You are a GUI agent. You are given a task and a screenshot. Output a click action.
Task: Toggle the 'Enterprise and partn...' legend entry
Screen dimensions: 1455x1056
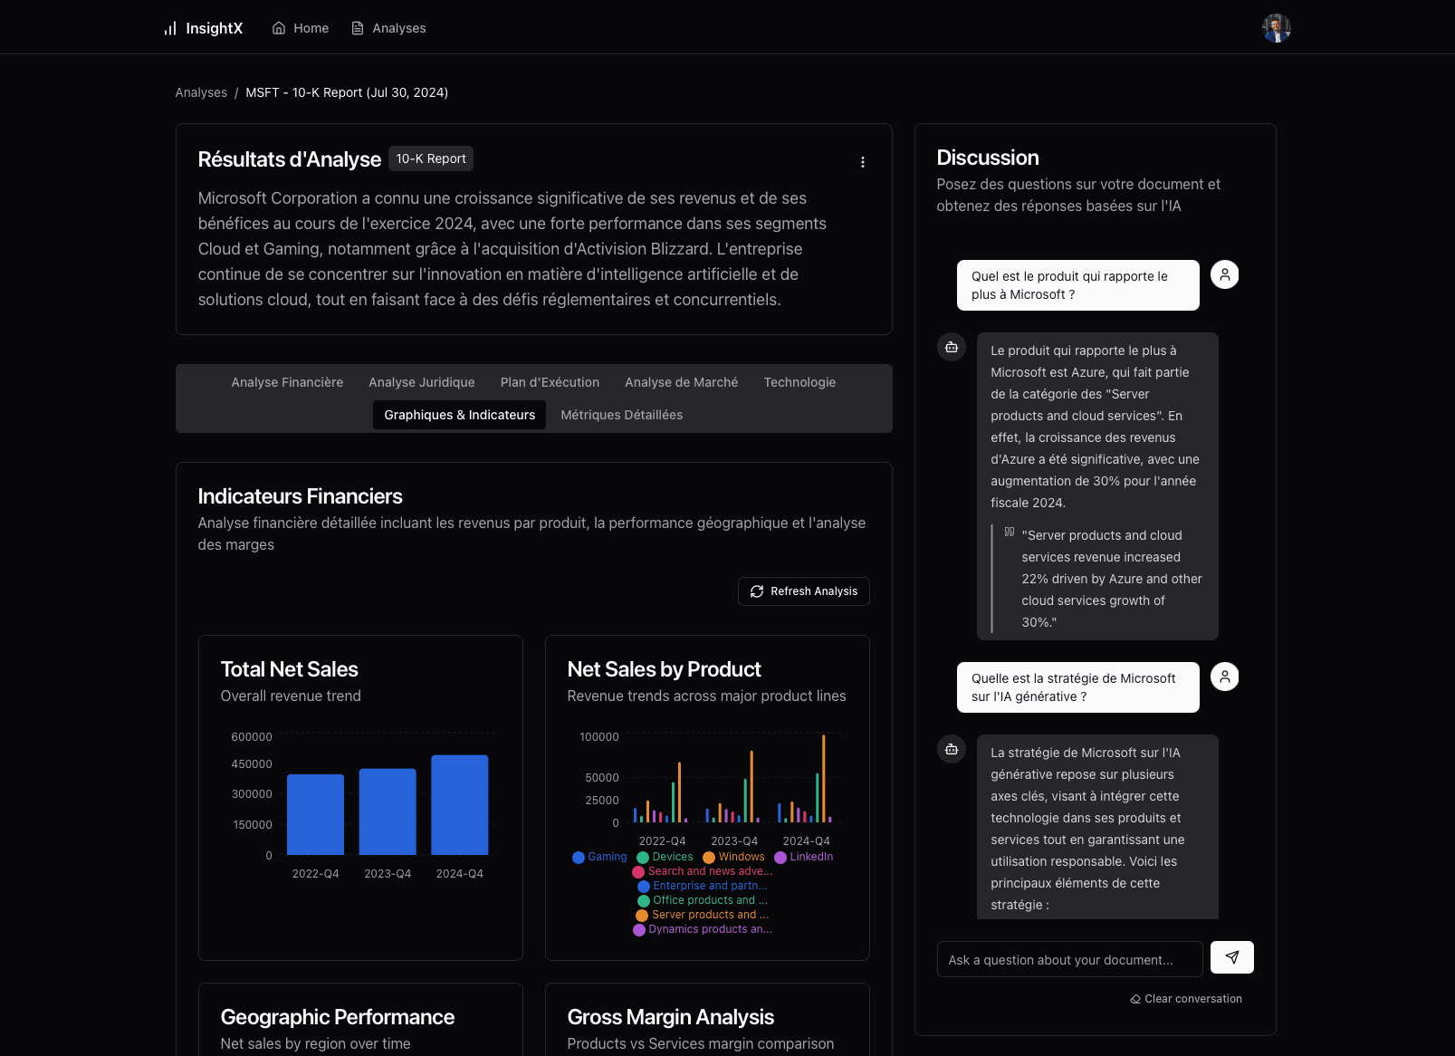(x=703, y=886)
